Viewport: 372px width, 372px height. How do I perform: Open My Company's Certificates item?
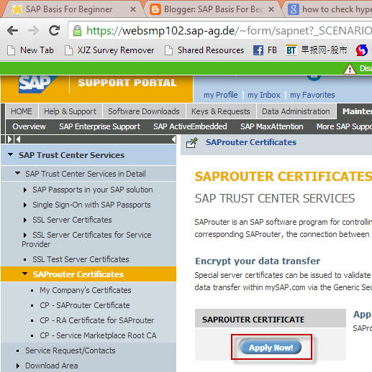click(x=86, y=290)
